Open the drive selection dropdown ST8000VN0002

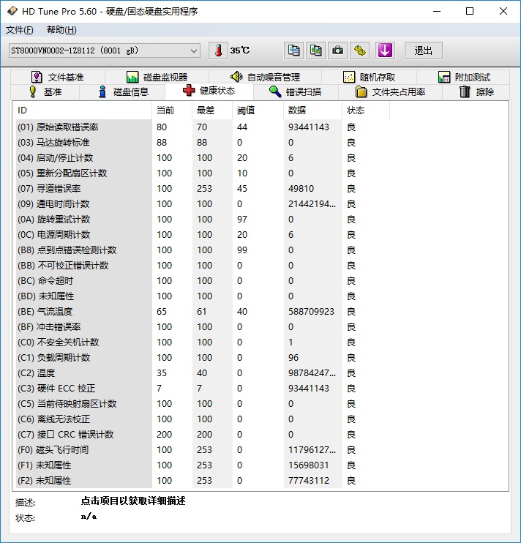tap(104, 50)
